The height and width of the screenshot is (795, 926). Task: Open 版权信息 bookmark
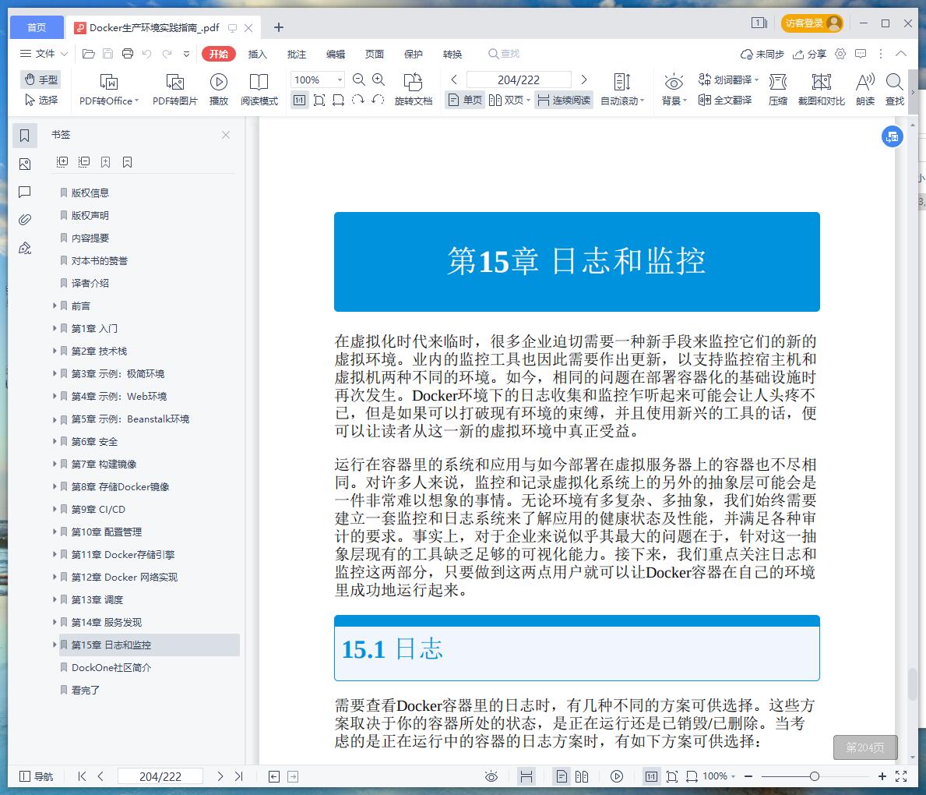click(x=90, y=193)
